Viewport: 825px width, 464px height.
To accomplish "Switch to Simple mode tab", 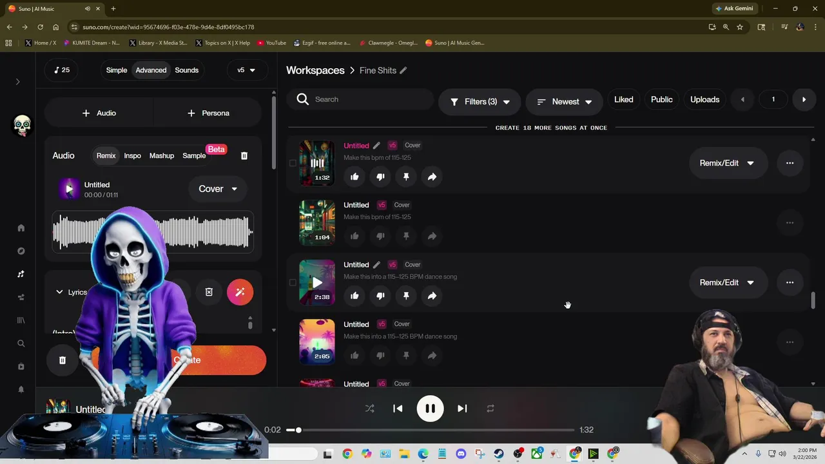I will pyautogui.click(x=117, y=70).
